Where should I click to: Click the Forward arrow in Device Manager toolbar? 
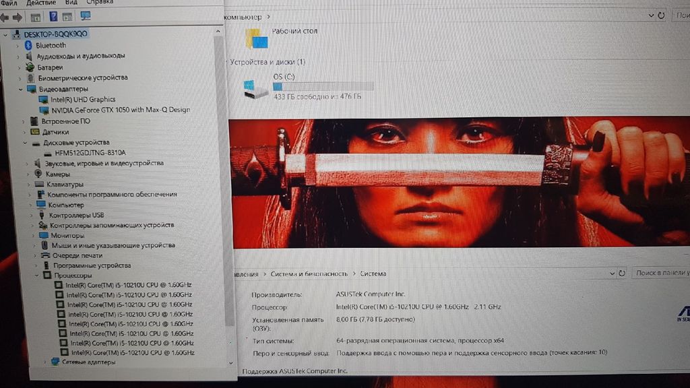[18, 17]
